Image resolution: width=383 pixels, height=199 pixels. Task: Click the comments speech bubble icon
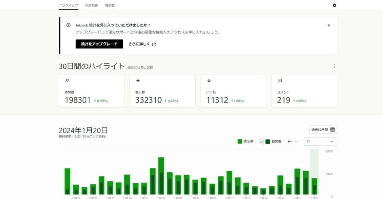click(x=279, y=80)
